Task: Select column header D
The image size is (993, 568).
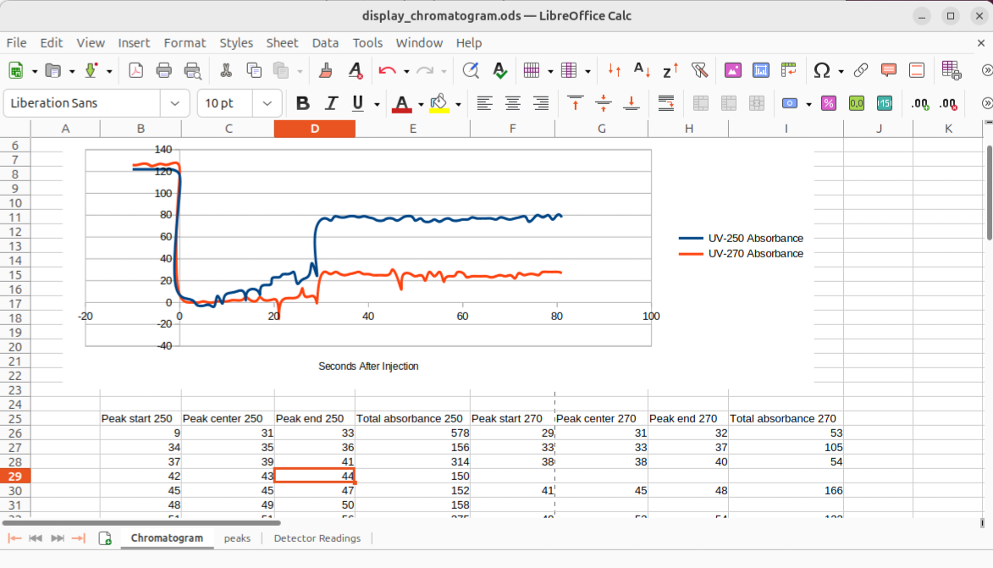Action: tap(314, 129)
